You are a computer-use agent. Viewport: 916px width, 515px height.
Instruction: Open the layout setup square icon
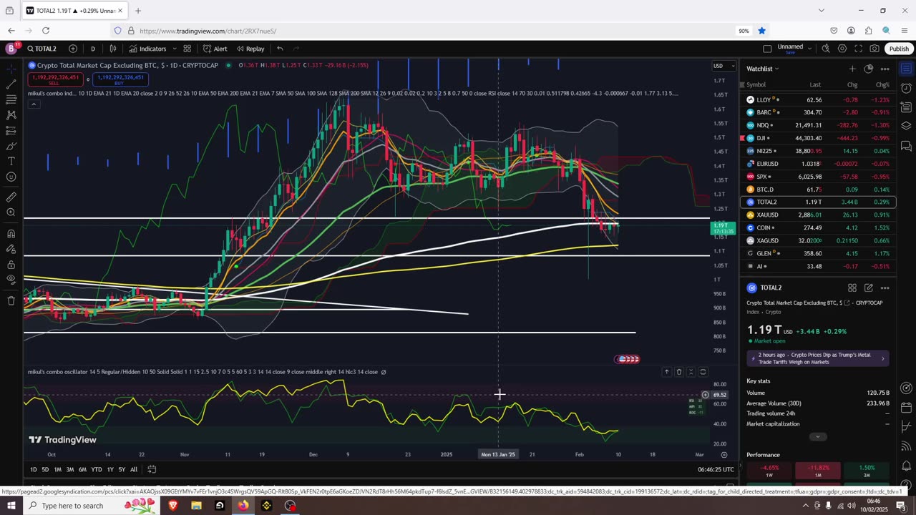(767, 49)
